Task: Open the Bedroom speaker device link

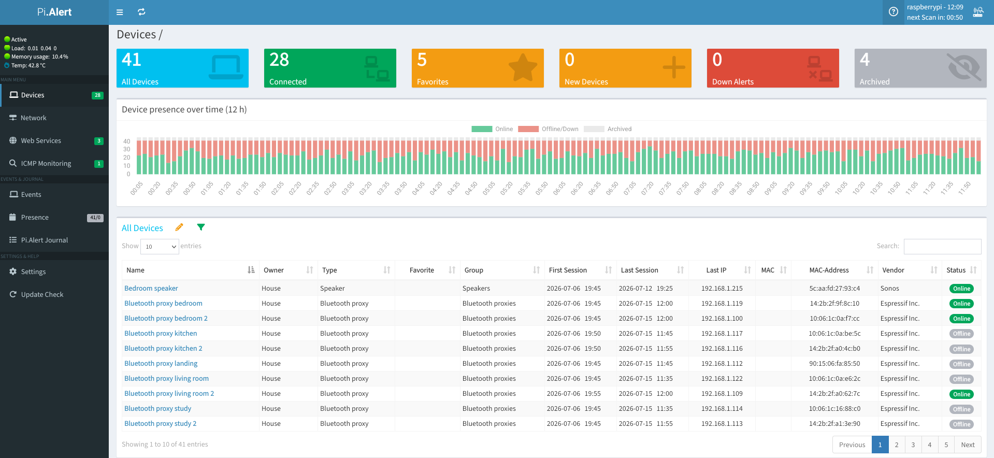Action: [151, 288]
